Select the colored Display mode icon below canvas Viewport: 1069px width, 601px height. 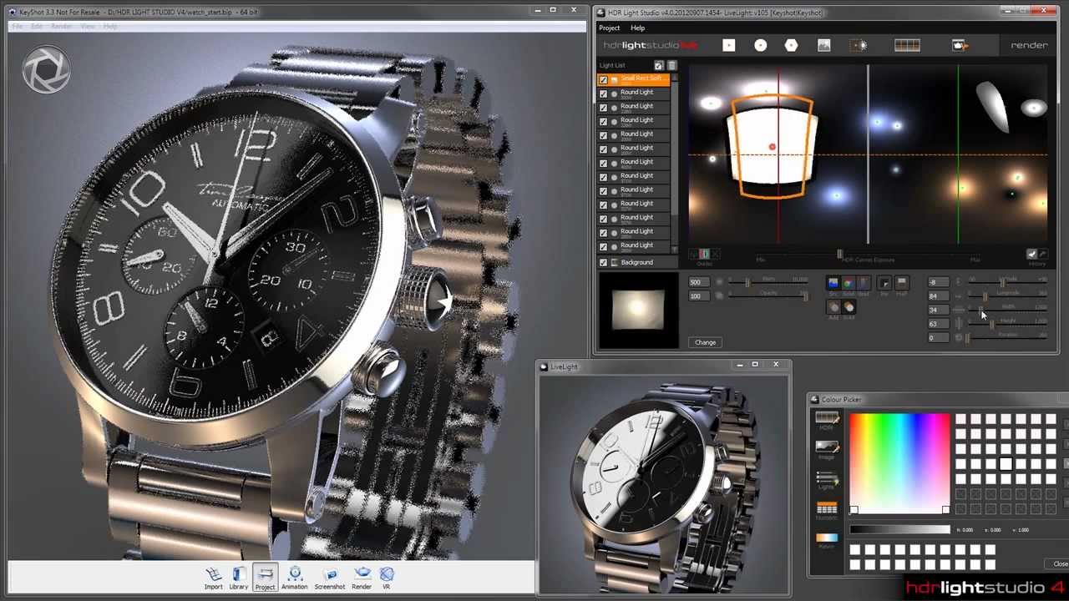tap(705, 254)
